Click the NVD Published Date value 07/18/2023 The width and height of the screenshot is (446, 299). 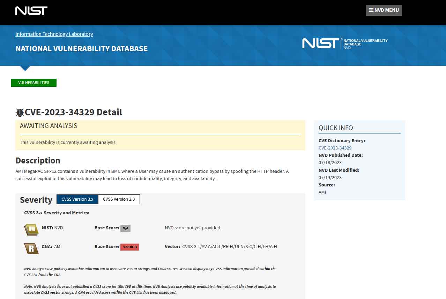coord(330,163)
